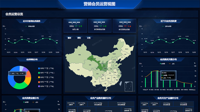Viewport: 200px width, 112px height.
Task: Select 新疆 province on the map
Action: pyautogui.click(x=79, y=55)
